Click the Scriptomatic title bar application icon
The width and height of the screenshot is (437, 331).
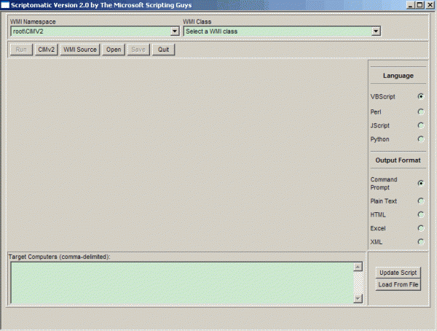pos(5,5)
